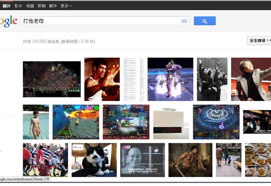Open the purple robot game thumbnail

coord(170,79)
